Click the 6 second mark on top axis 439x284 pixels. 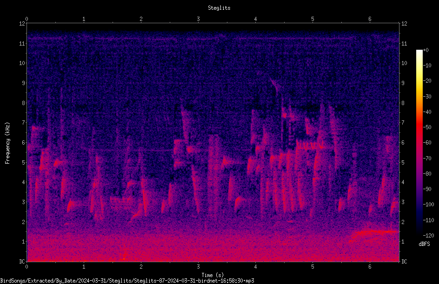click(x=370, y=19)
